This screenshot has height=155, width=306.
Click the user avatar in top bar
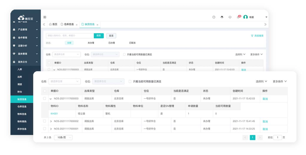click(246, 17)
